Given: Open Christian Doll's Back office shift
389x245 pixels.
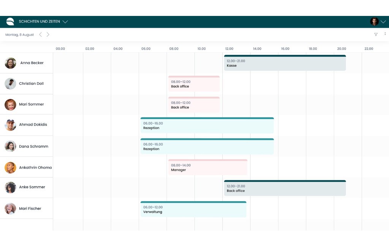Looking at the screenshot, I should coord(194,84).
